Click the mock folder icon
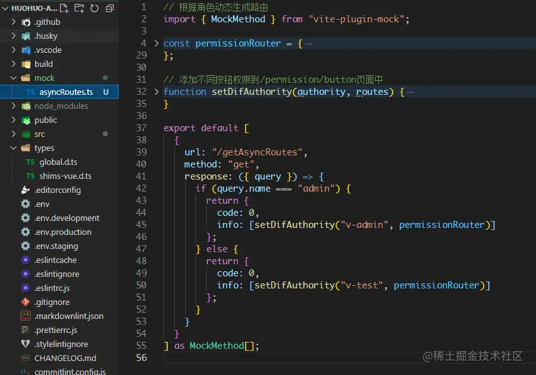 click(x=26, y=78)
